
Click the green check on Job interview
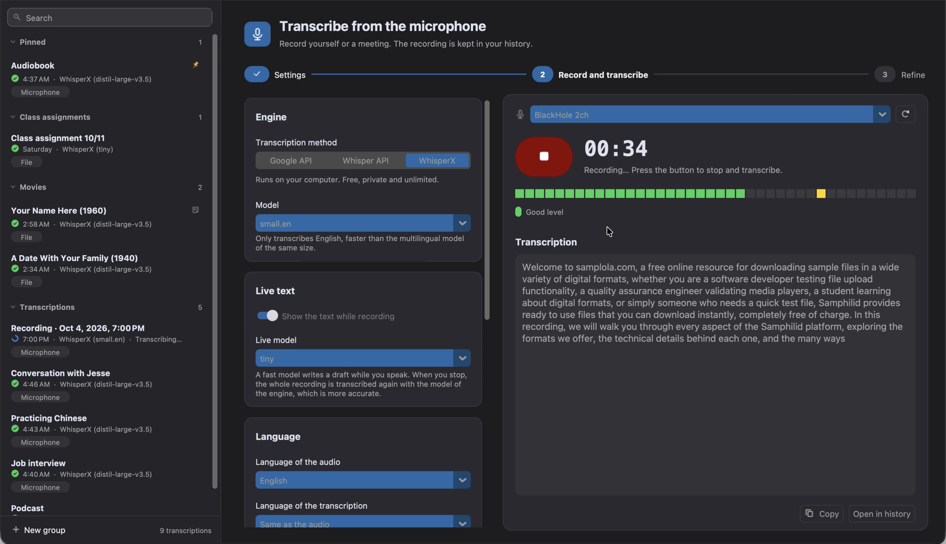[15, 474]
